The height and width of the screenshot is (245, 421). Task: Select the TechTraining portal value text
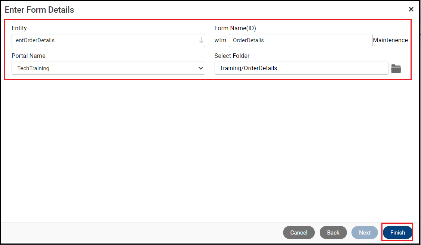[x=33, y=68]
